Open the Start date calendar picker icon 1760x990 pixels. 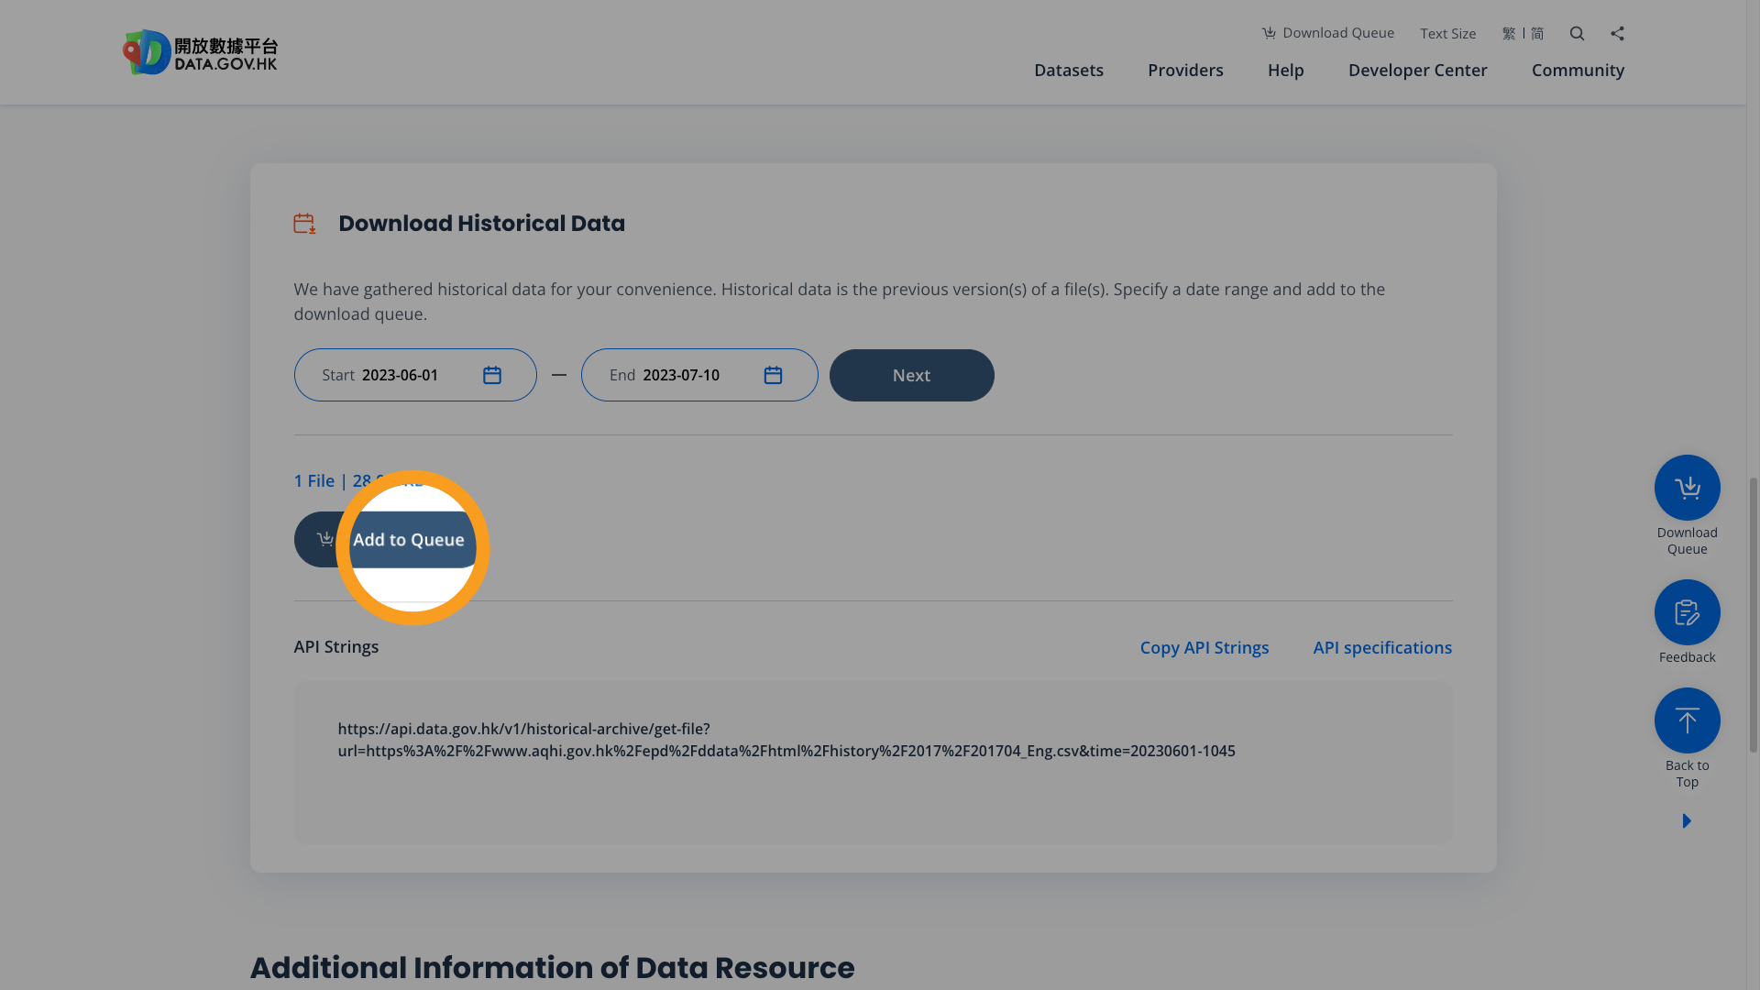(x=492, y=375)
